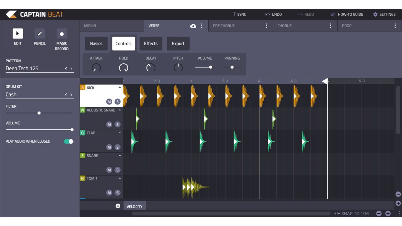Click the horizontal scrollbar

(x=231, y=214)
